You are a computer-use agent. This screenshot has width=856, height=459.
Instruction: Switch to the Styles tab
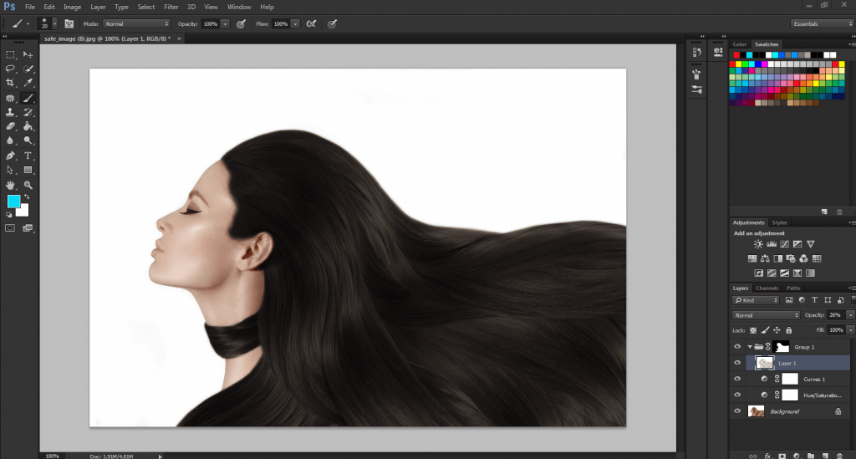pyautogui.click(x=779, y=222)
